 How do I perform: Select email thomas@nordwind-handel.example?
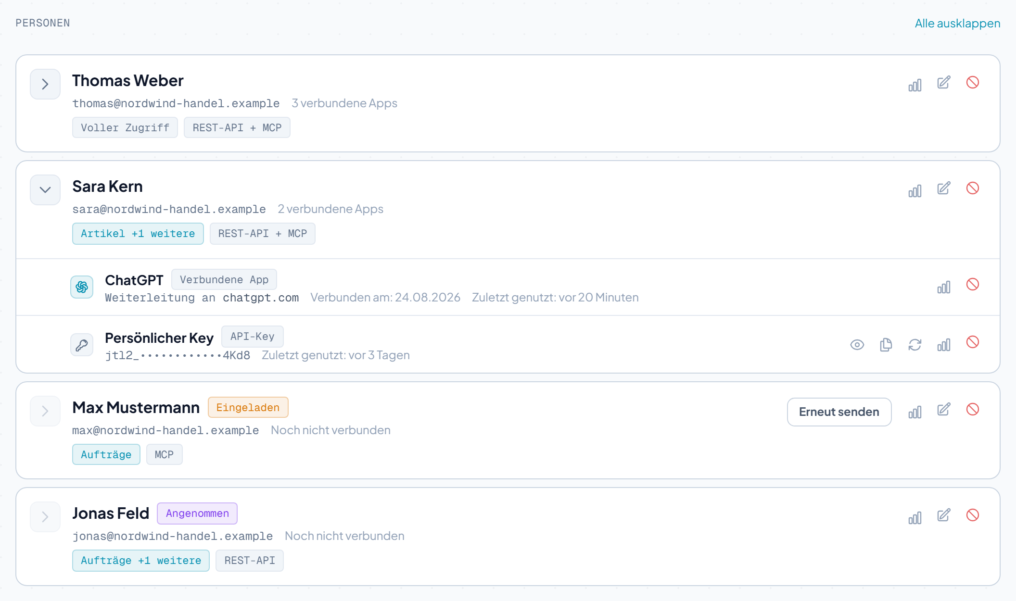click(176, 103)
